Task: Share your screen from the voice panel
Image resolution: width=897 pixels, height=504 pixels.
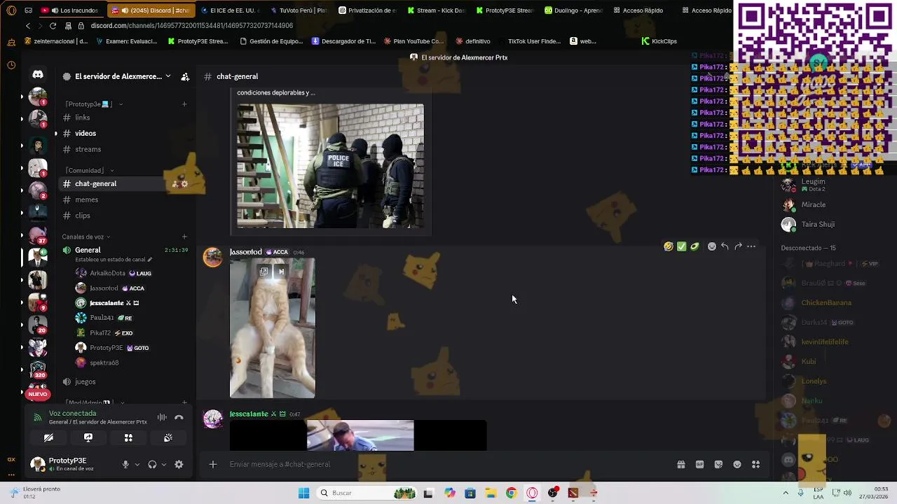Action: [88, 437]
